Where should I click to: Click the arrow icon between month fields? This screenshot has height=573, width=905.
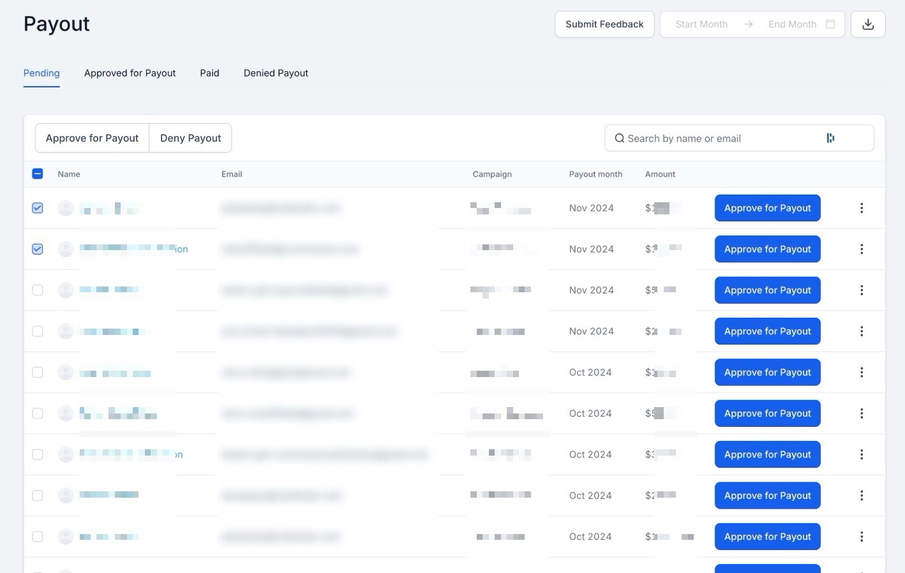click(748, 24)
